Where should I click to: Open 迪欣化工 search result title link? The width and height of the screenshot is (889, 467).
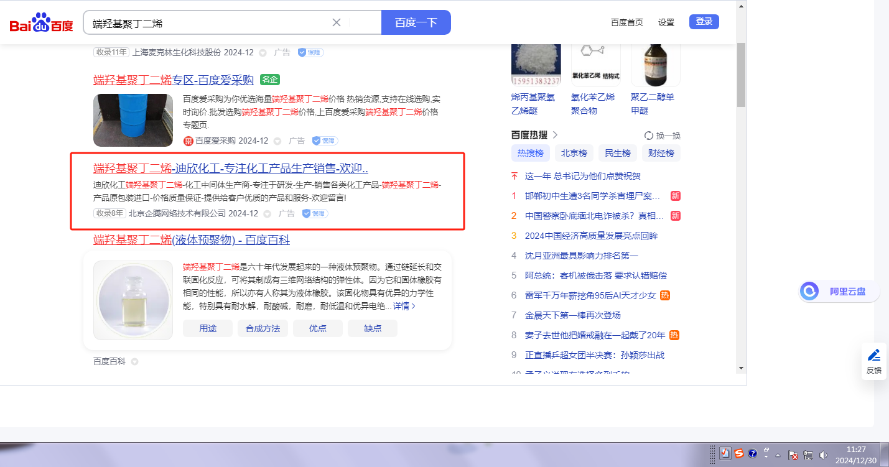tap(231, 168)
